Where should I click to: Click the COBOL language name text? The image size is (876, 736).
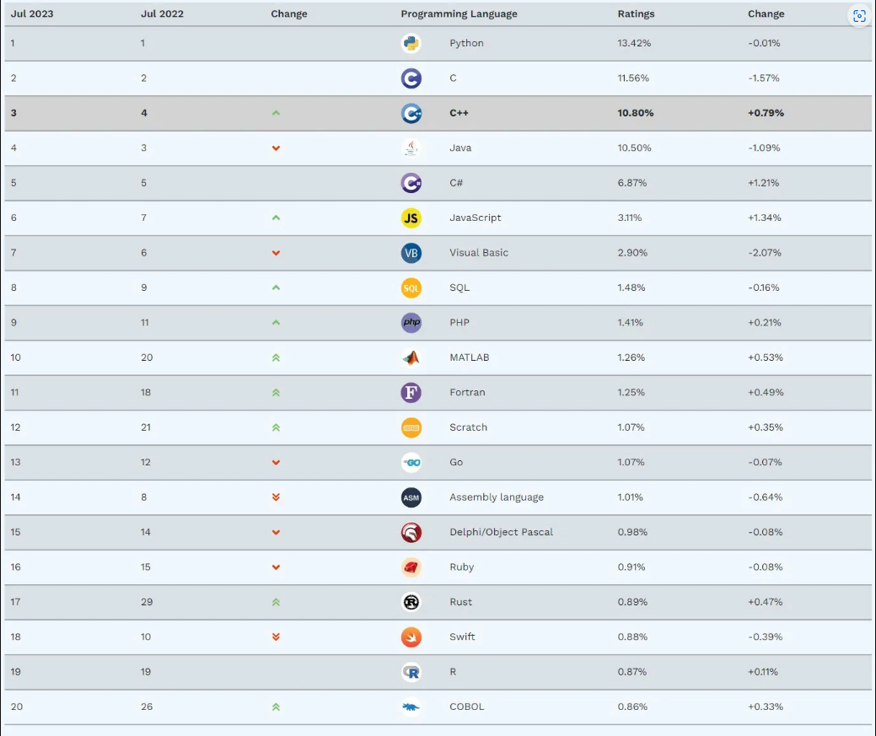tap(466, 706)
